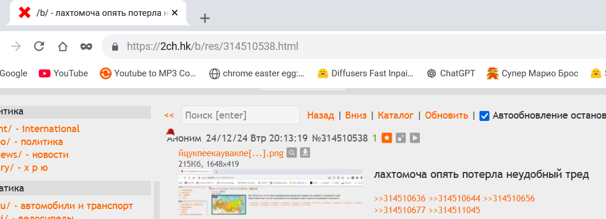Click the gray plus icon beside post number

[x=401, y=138]
